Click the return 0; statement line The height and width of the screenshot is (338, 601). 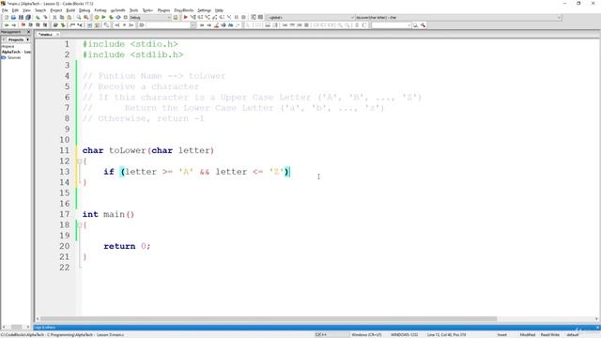pyautogui.click(x=127, y=246)
